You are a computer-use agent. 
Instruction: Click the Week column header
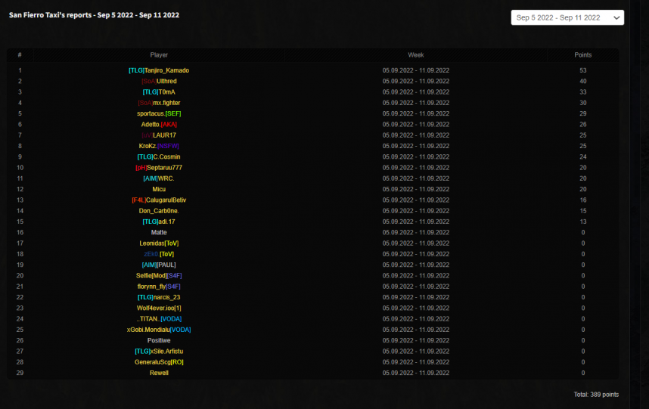coord(415,55)
